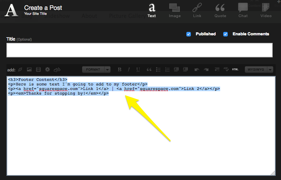Viewport: 281px width, 180px height.
Task: Add an image using the add toolbar
Action: tap(29, 70)
